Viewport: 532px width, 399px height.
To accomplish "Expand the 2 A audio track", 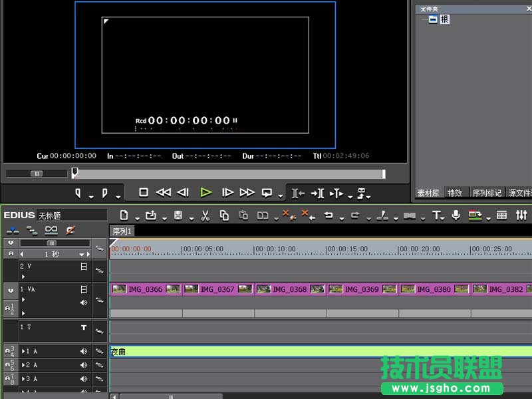I will (23, 365).
